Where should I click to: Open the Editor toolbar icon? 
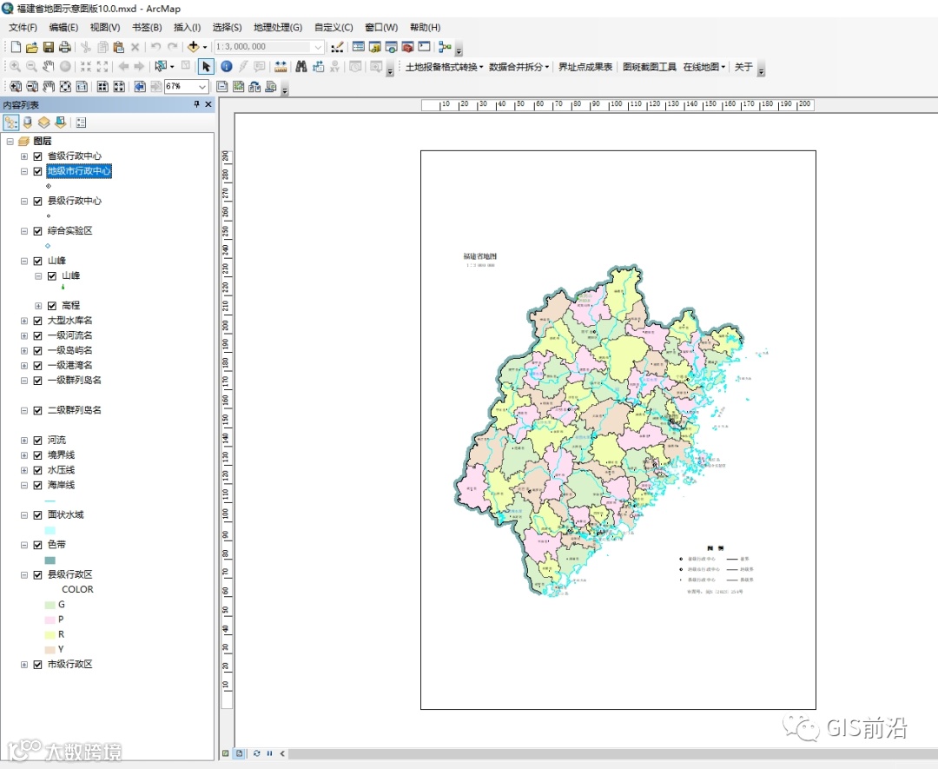pos(337,47)
